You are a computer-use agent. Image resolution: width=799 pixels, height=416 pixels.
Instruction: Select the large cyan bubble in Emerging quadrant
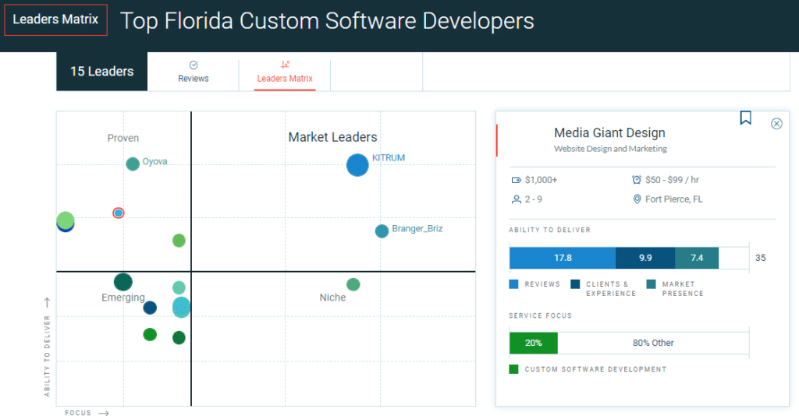pos(181,307)
